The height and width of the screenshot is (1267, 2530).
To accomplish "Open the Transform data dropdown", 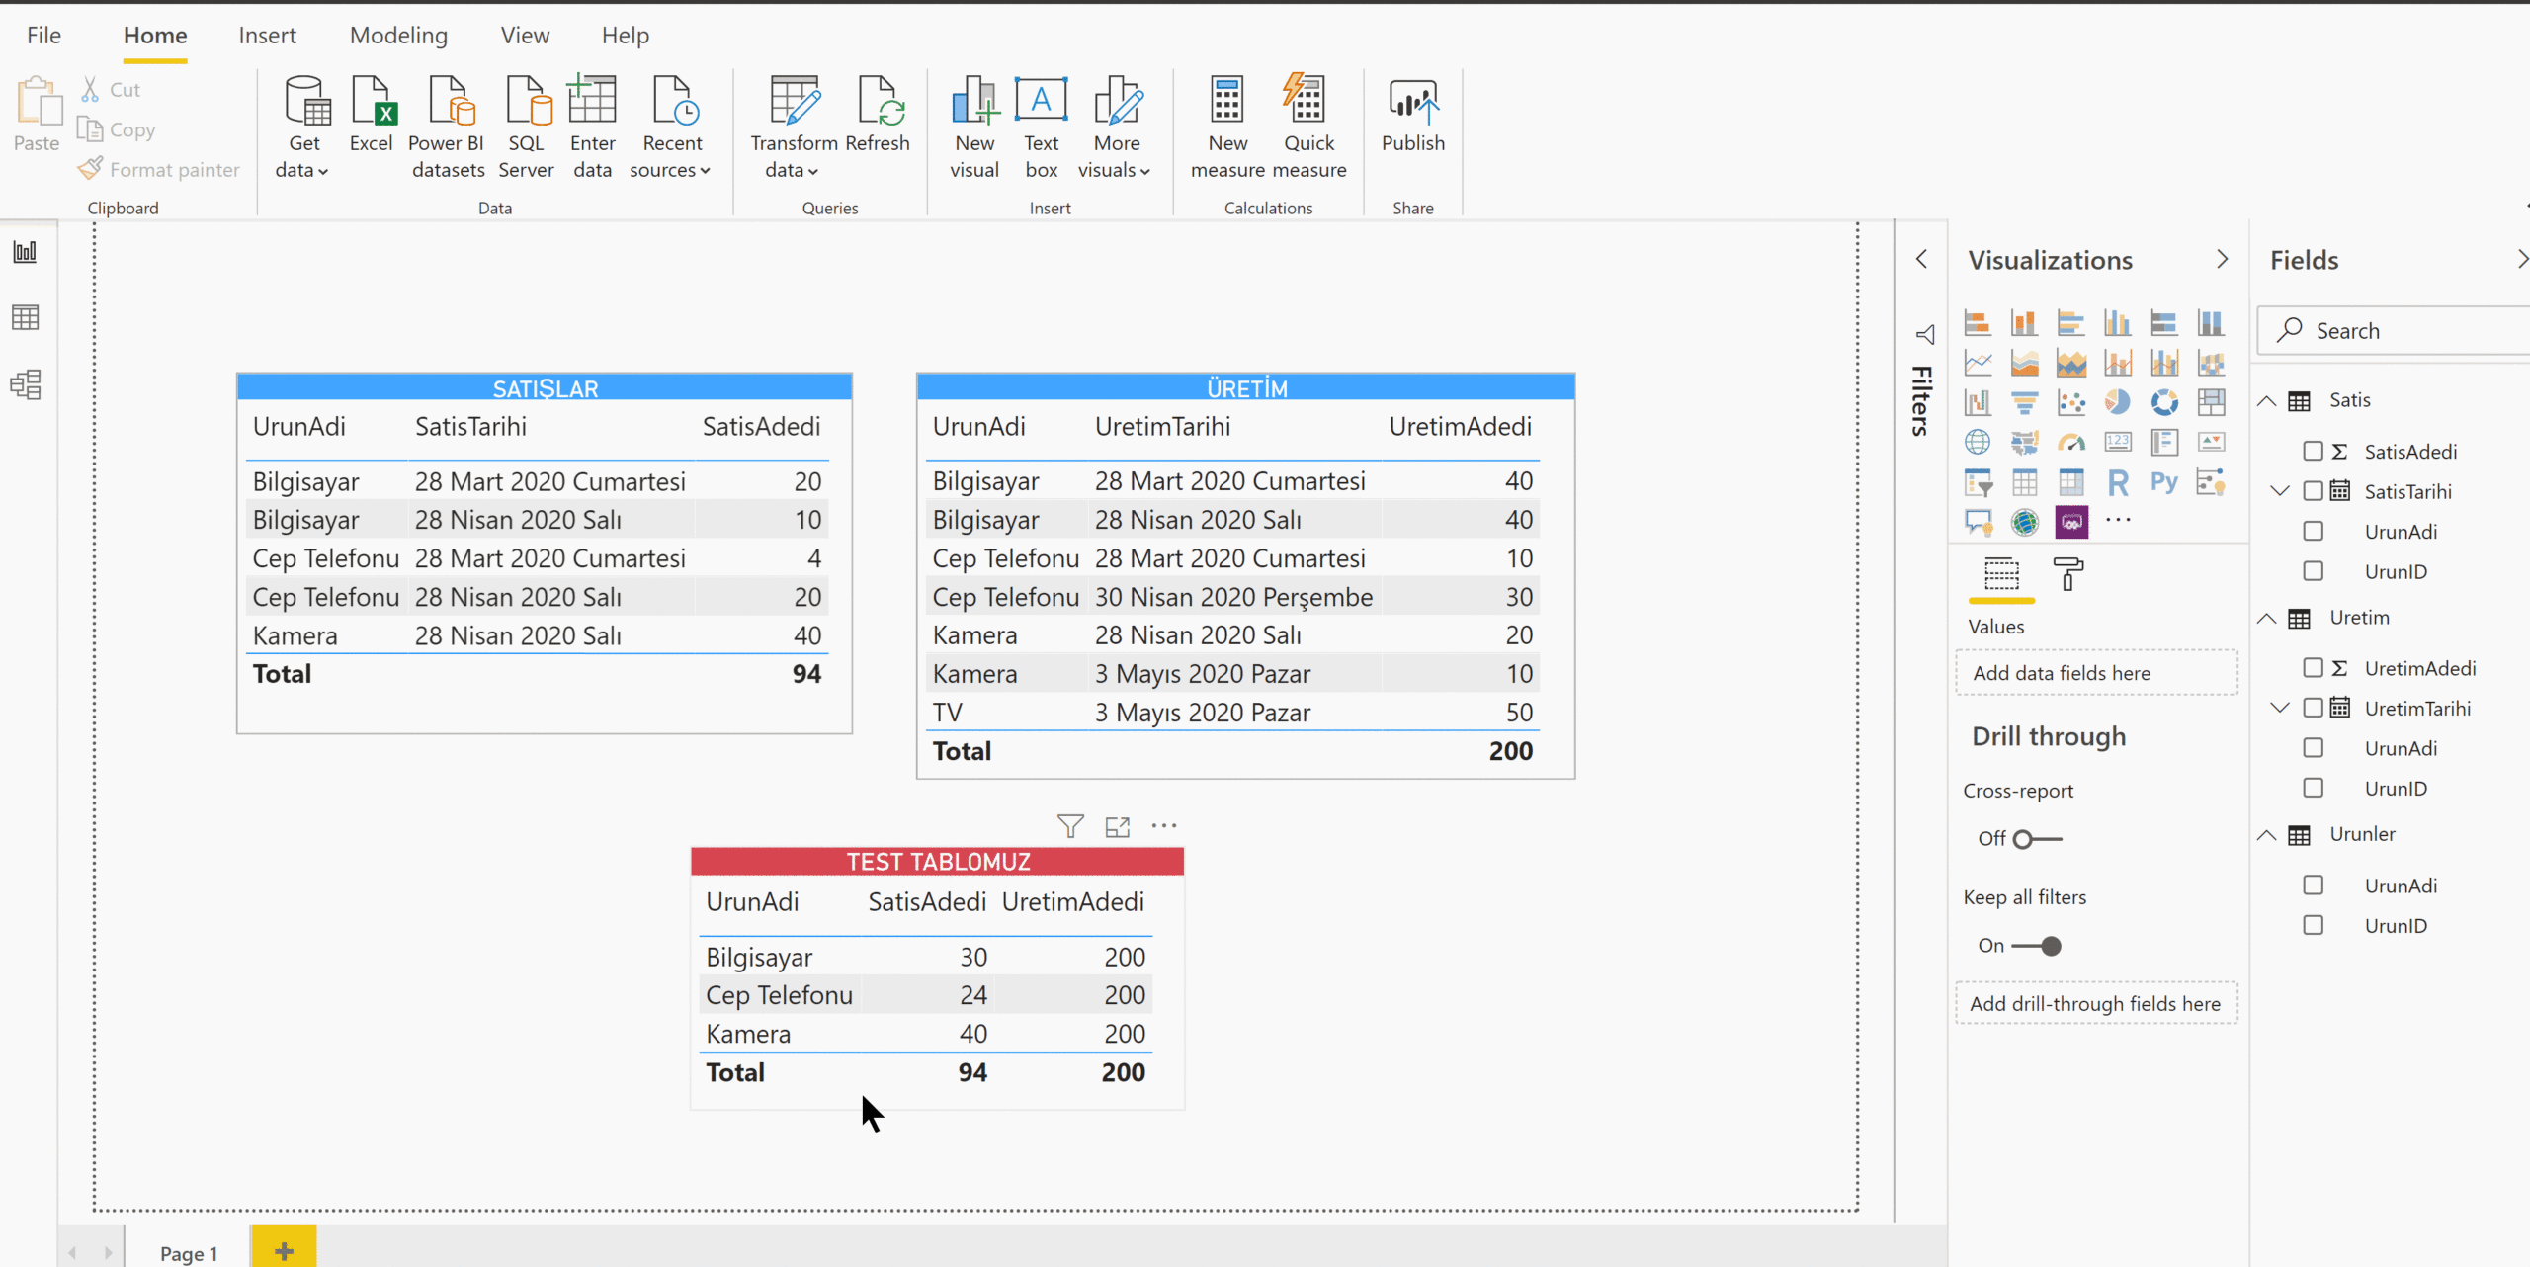I will (793, 127).
